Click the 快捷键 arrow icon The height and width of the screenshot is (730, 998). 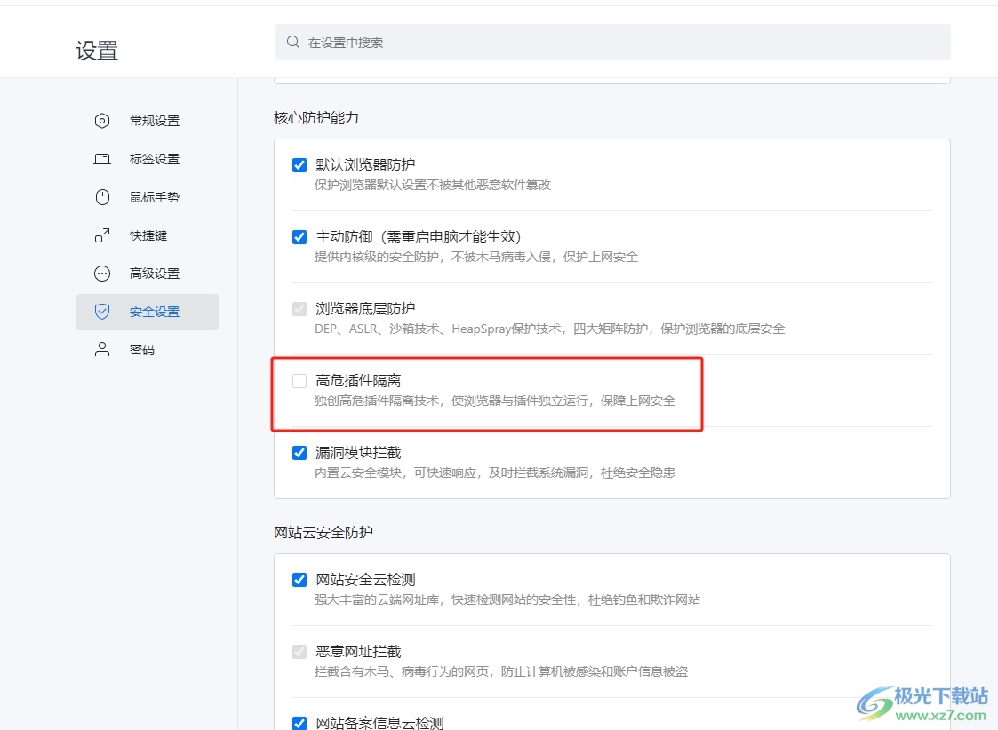coord(102,235)
